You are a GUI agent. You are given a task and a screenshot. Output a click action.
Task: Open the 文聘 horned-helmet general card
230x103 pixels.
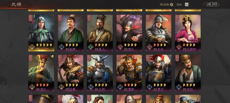[100, 73]
